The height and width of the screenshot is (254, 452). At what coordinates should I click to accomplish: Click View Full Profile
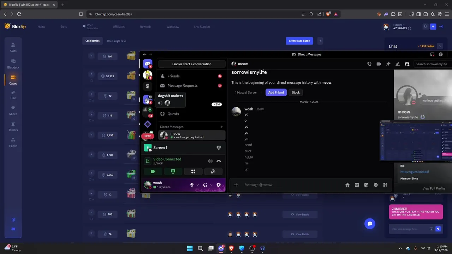point(434,188)
